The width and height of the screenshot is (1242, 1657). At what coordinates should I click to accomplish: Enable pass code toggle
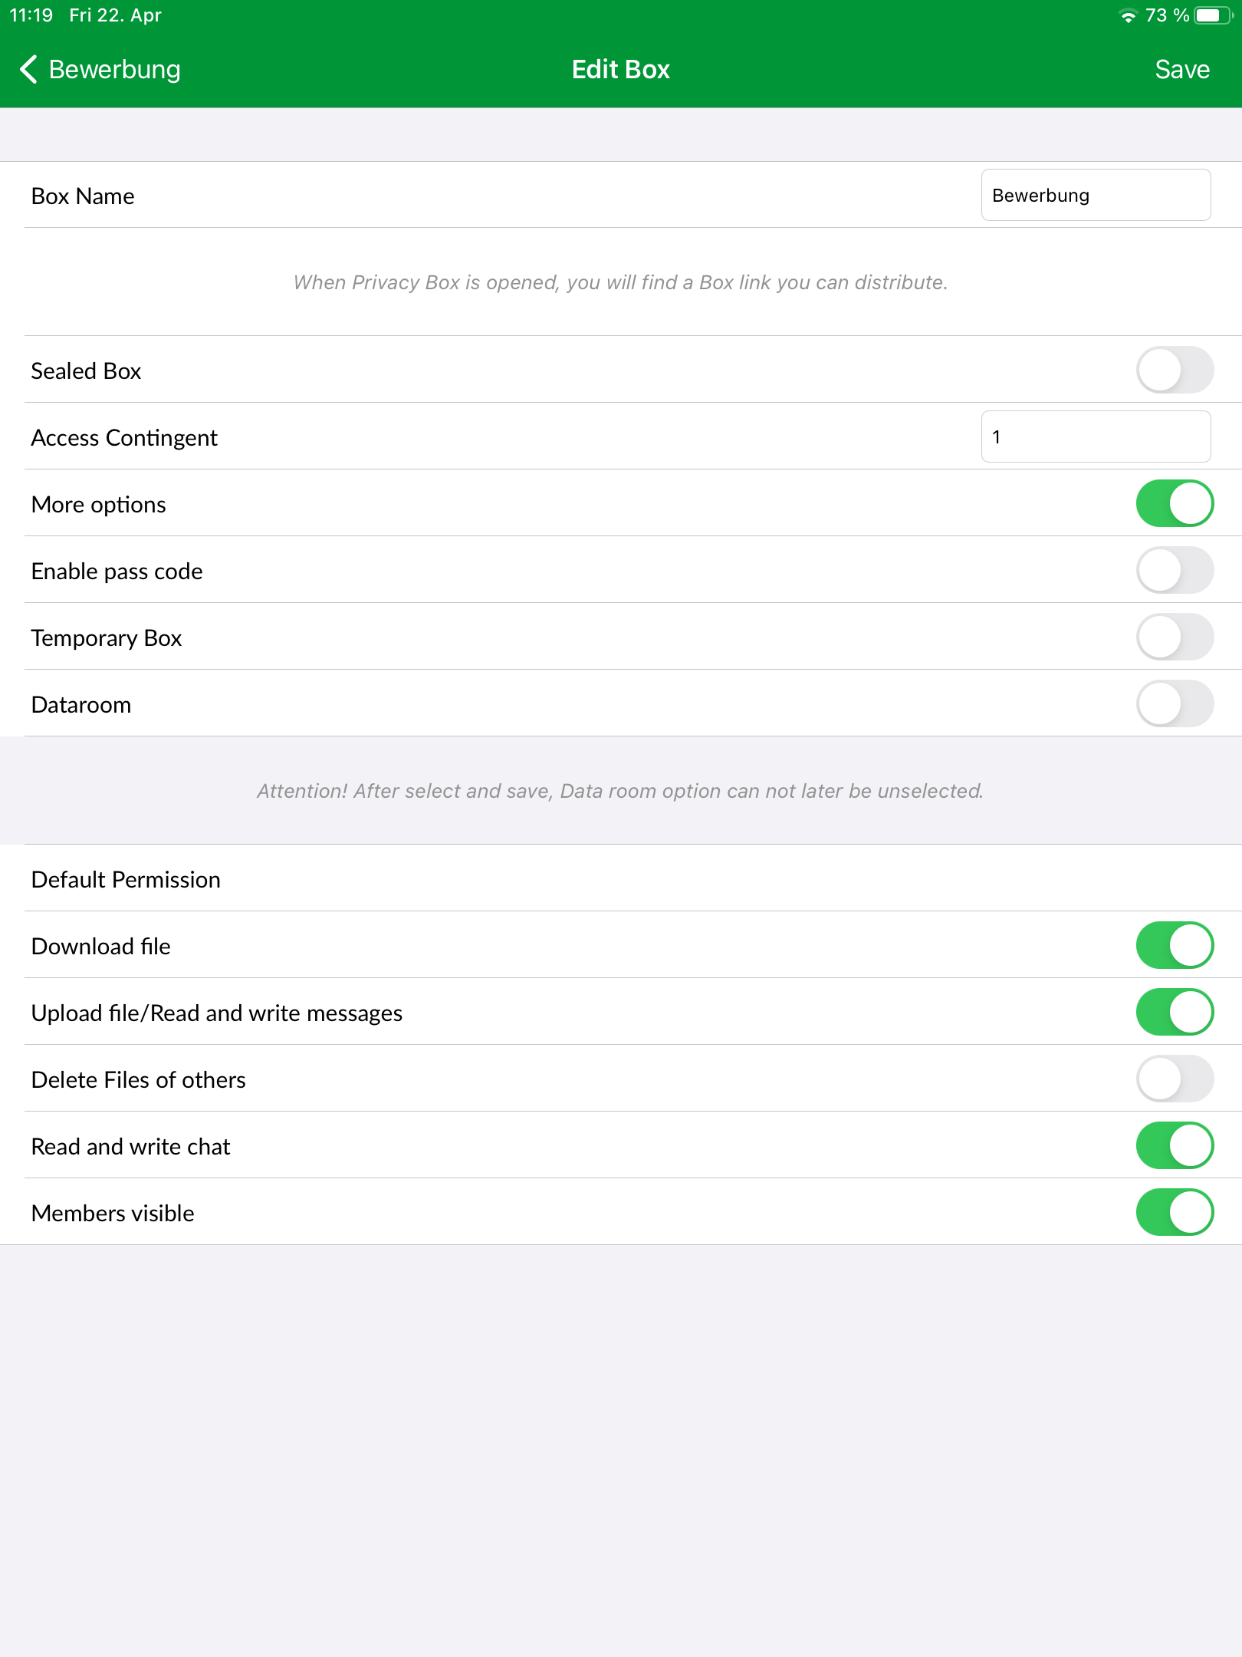(x=1175, y=570)
